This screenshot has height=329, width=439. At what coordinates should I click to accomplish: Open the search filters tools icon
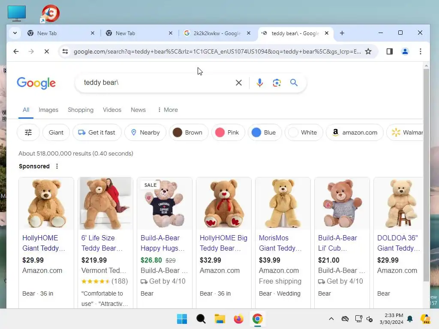[x=28, y=132]
